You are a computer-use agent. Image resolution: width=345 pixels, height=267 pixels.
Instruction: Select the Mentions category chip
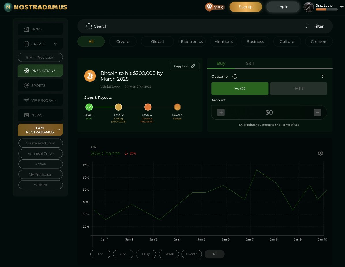(x=224, y=41)
